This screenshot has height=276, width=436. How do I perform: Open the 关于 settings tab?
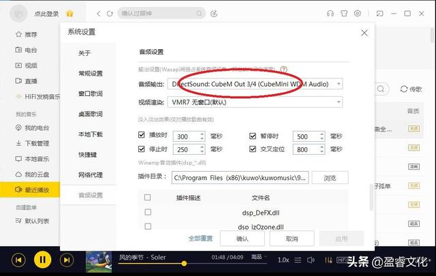[84, 53]
